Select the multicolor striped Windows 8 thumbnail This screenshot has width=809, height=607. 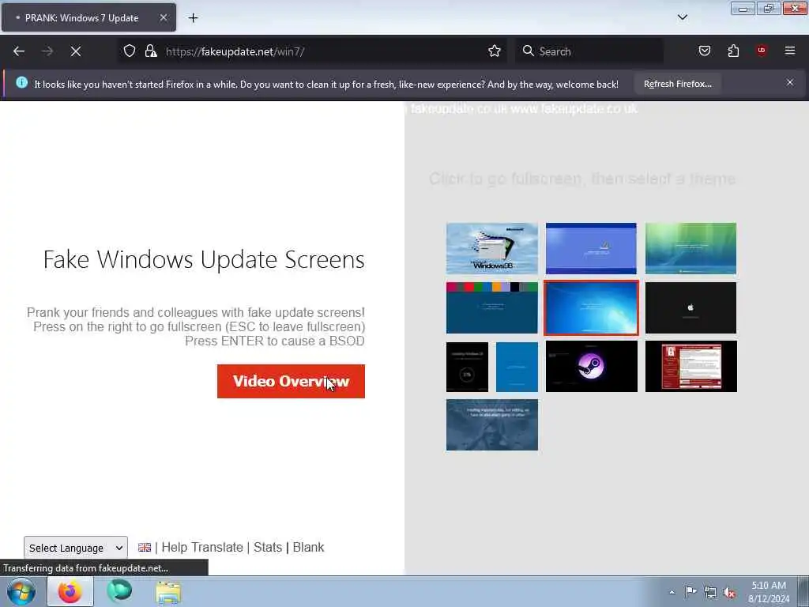tap(491, 307)
